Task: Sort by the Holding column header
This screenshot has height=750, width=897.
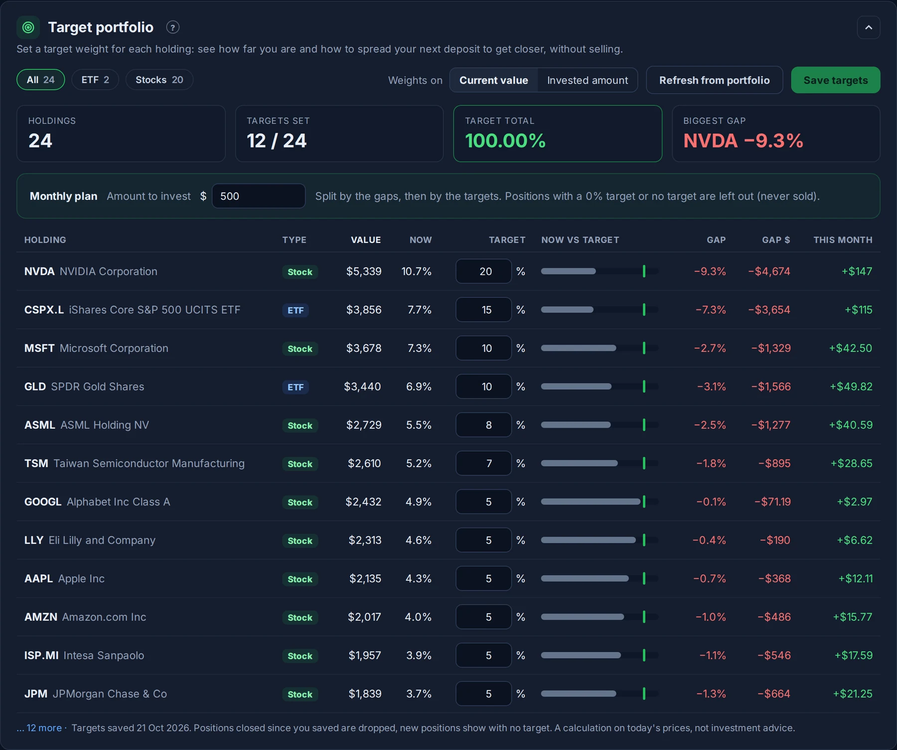Action: [x=45, y=240]
